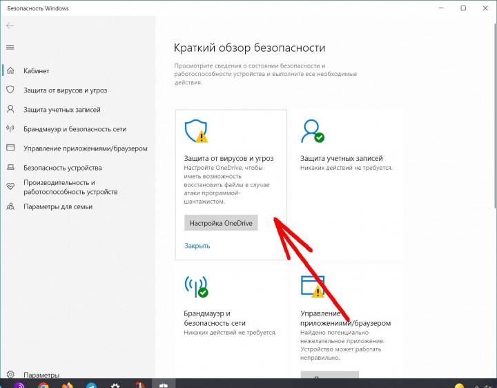Click person icon for Защита учетных записей in sidebar
The width and height of the screenshot is (497, 388).
[10, 110]
